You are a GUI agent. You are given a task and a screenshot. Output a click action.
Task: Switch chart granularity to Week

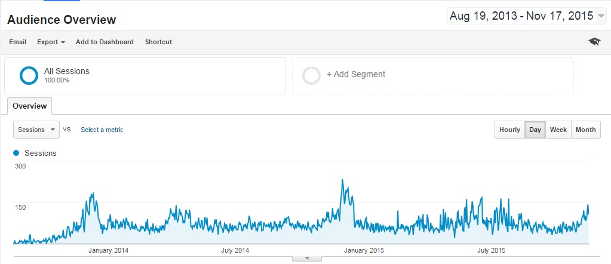[x=558, y=130]
